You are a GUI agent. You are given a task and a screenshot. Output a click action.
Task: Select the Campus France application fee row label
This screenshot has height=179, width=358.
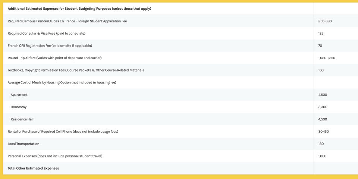point(67,21)
